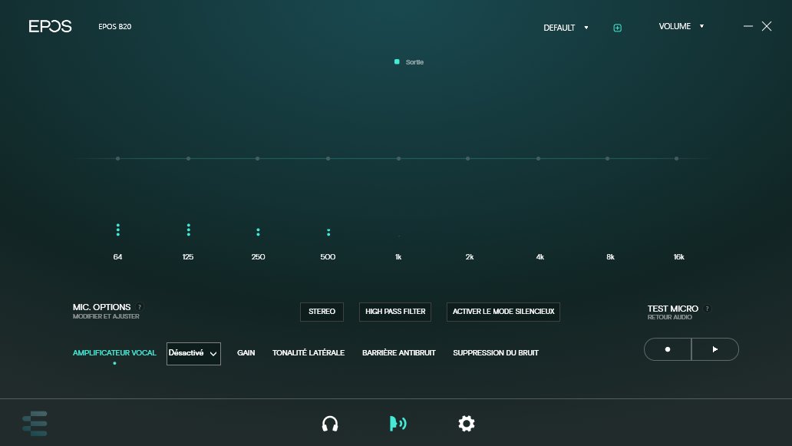Image resolution: width=792 pixels, height=446 pixels.
Task: Open the Désactivé vocal amplifier dropdown
Action: (193, 353)
